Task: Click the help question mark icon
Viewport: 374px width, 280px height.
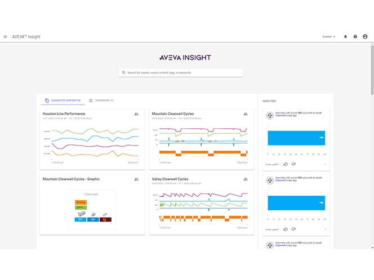Action: pyautogui.click(x=355, y=37)
